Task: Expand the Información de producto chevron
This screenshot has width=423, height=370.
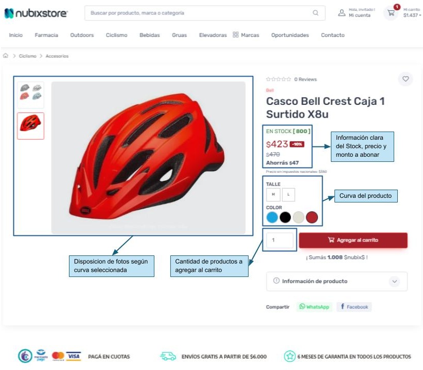Action: (394, 281)
